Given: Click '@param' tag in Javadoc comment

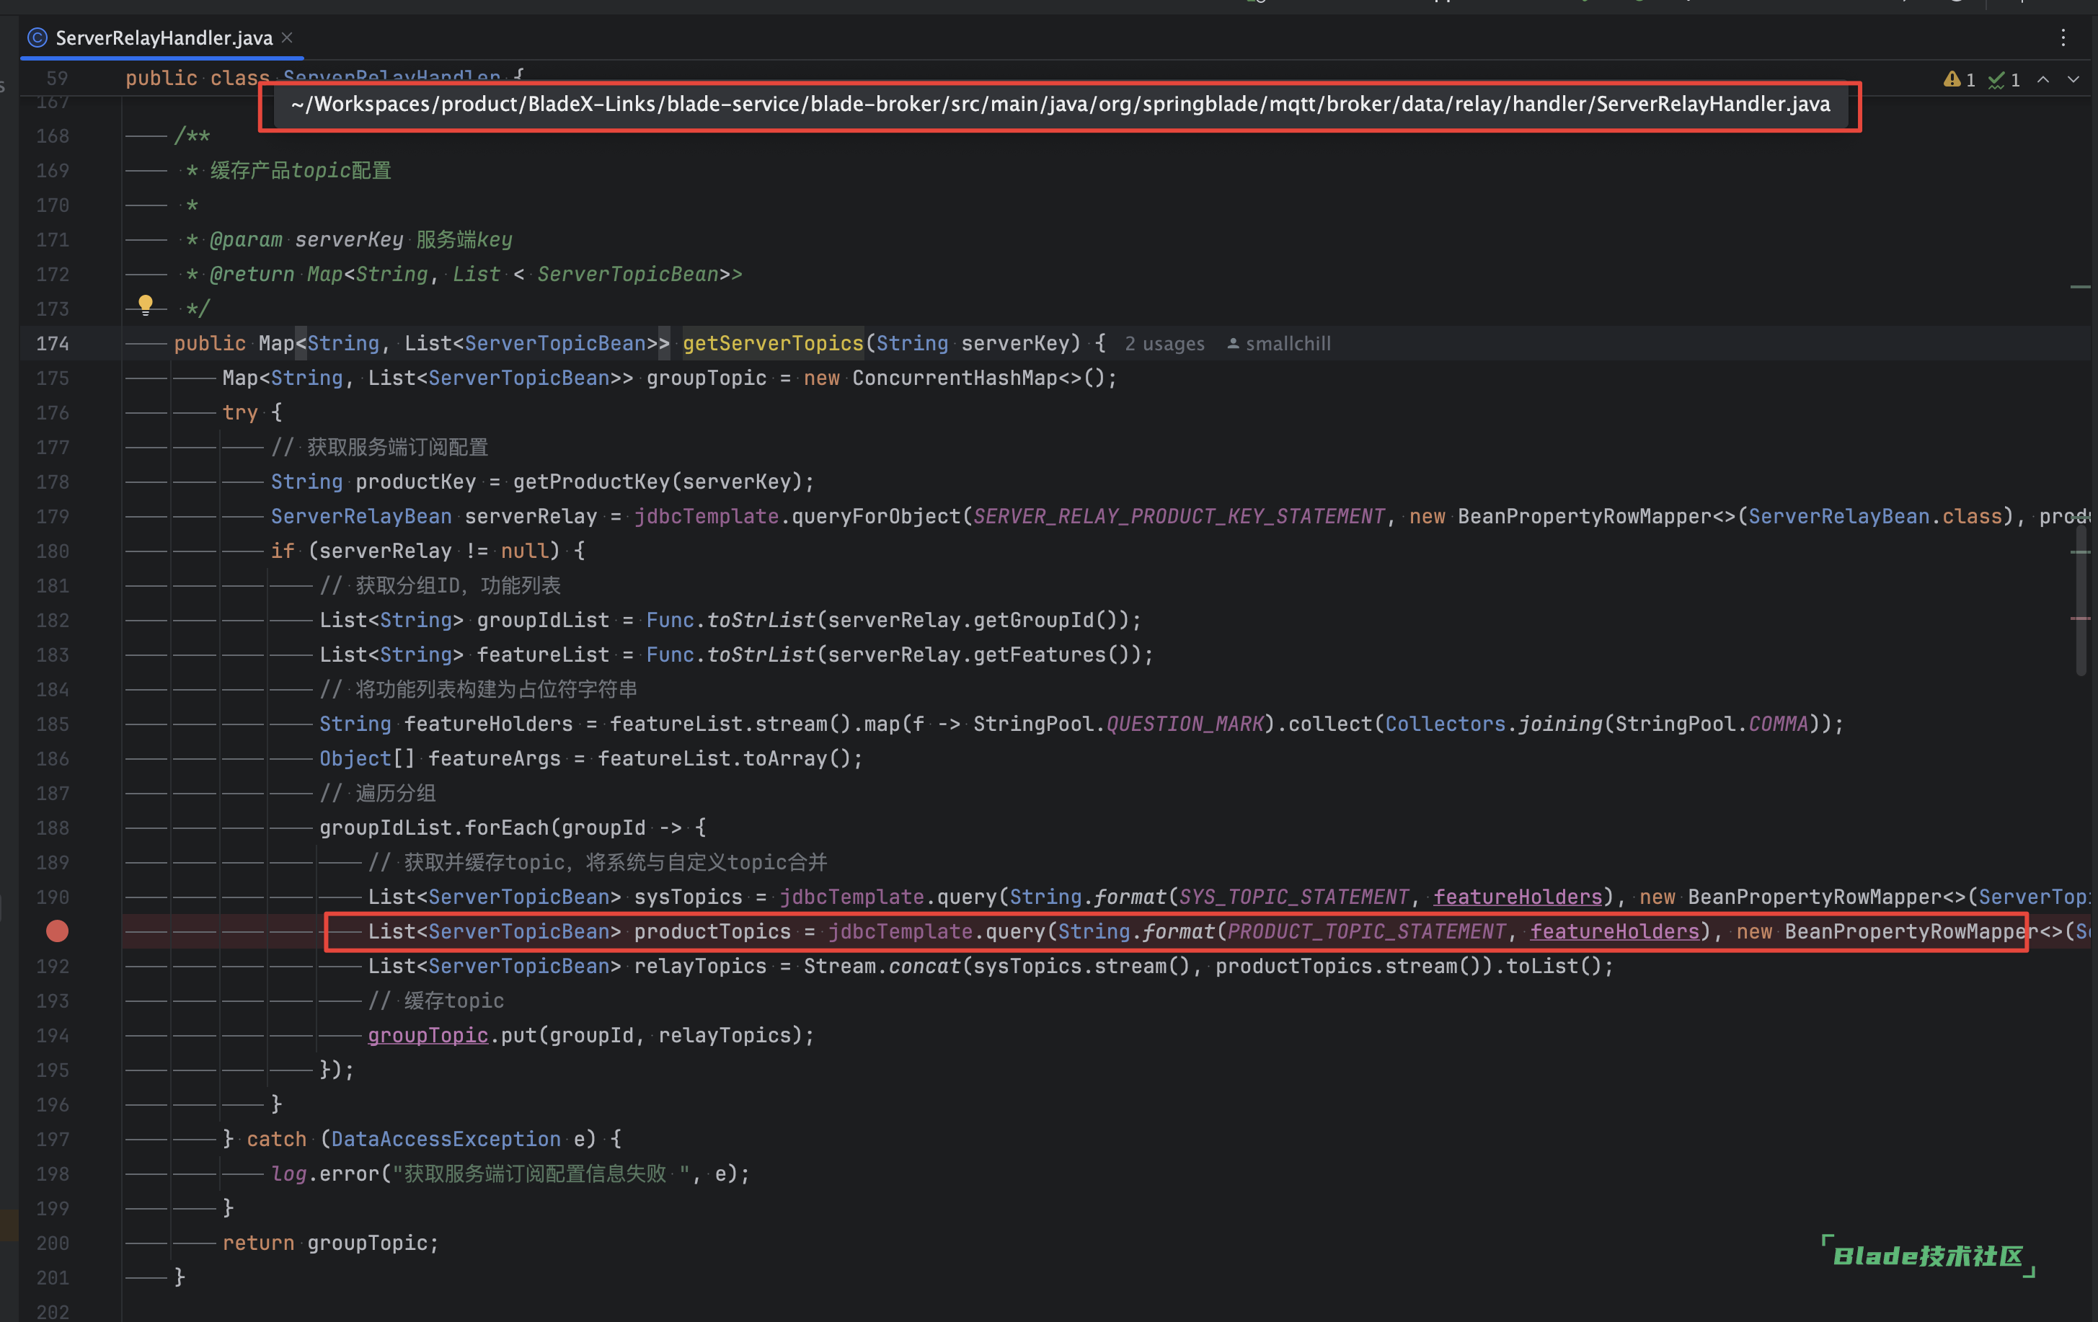Looking at the screenshot, I should (x=247, y=239).
